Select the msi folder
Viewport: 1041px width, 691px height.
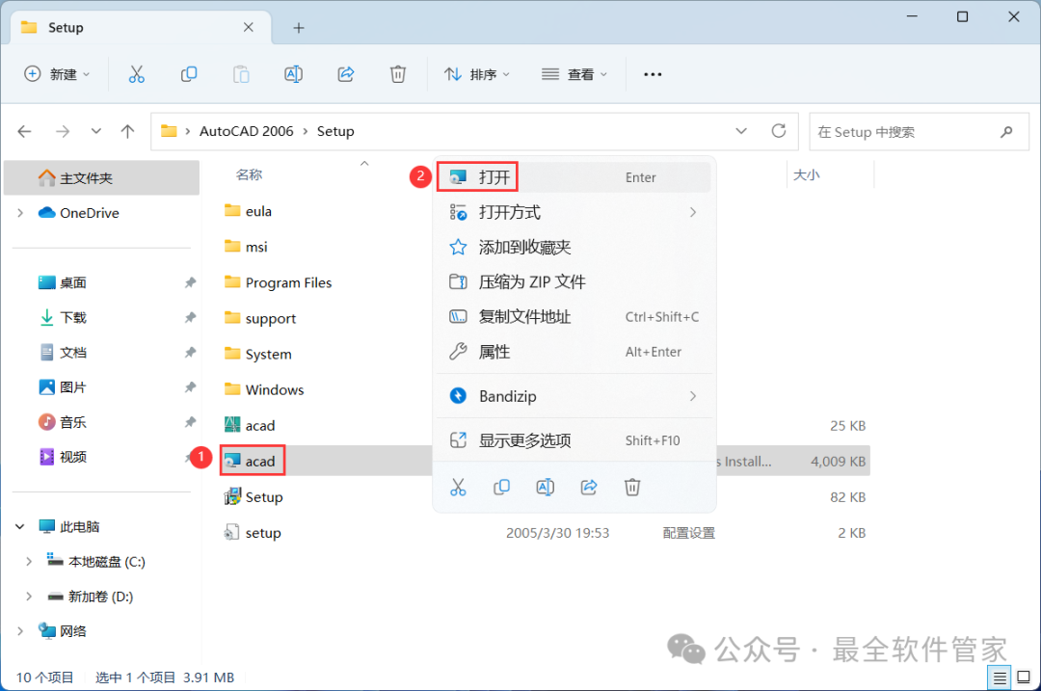246,247
